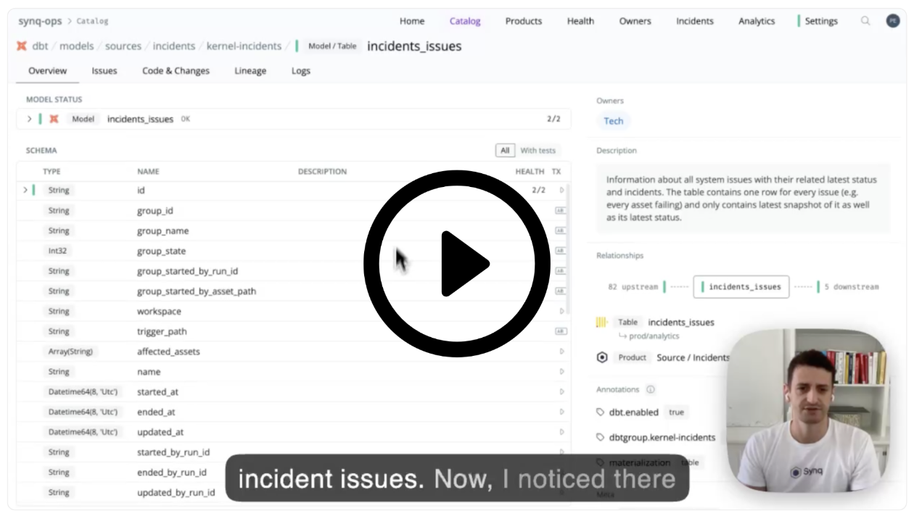Viewport: 914px width, 516px height.
Task: Open the Logs tab
Action: click(x=301, y=70)
